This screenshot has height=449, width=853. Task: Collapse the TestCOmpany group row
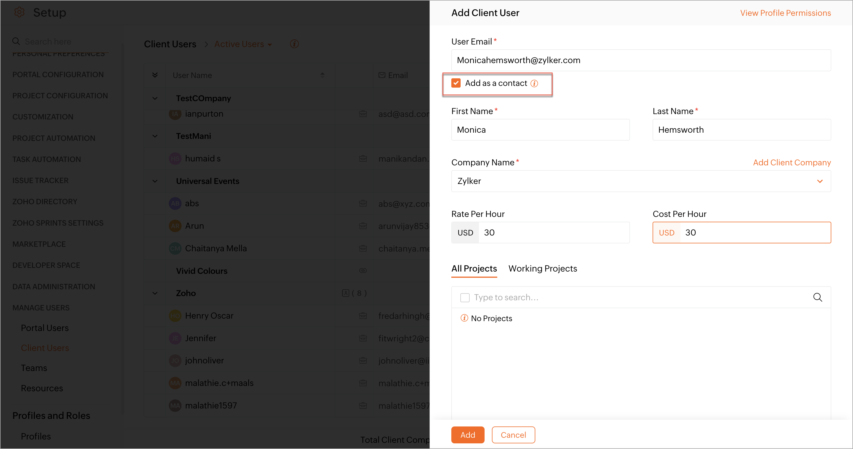tap(155, 98)
